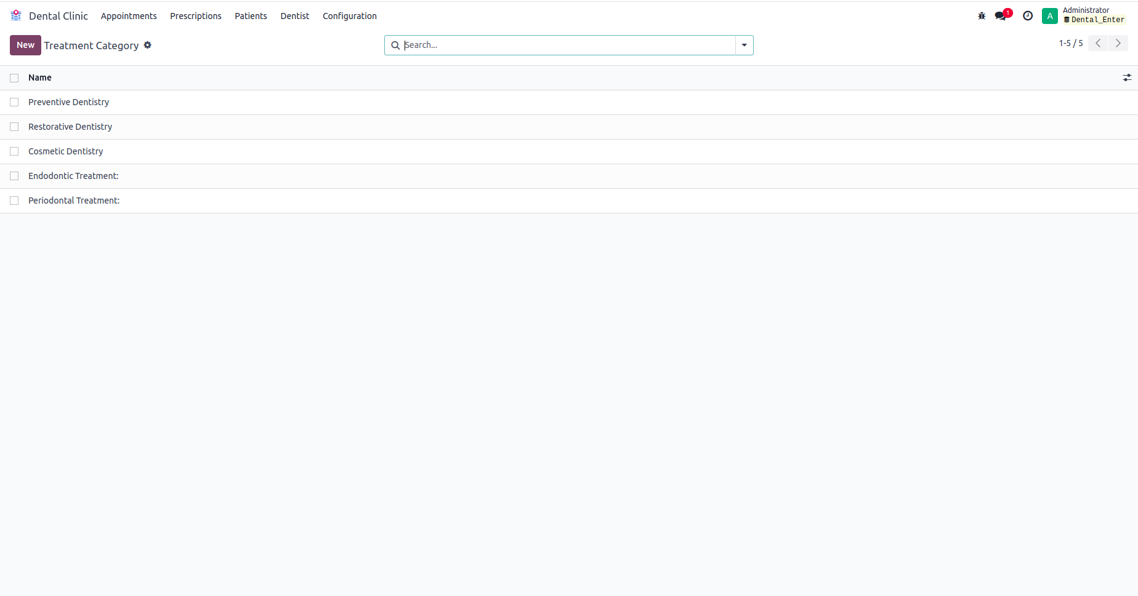
Task: Focus the Search input field
Action: tap(569, 45)
